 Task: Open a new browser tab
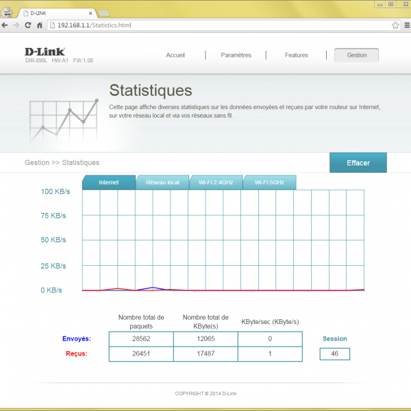pyautogui.click(x=105, y=13)
